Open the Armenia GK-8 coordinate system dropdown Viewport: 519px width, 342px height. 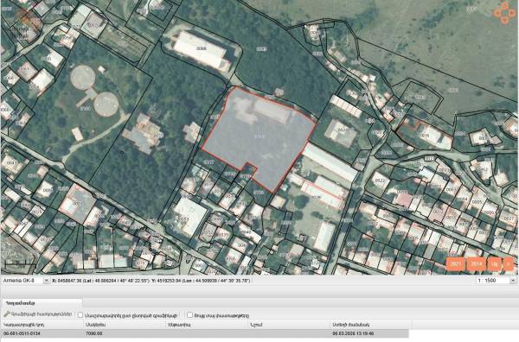coord(26,281)
